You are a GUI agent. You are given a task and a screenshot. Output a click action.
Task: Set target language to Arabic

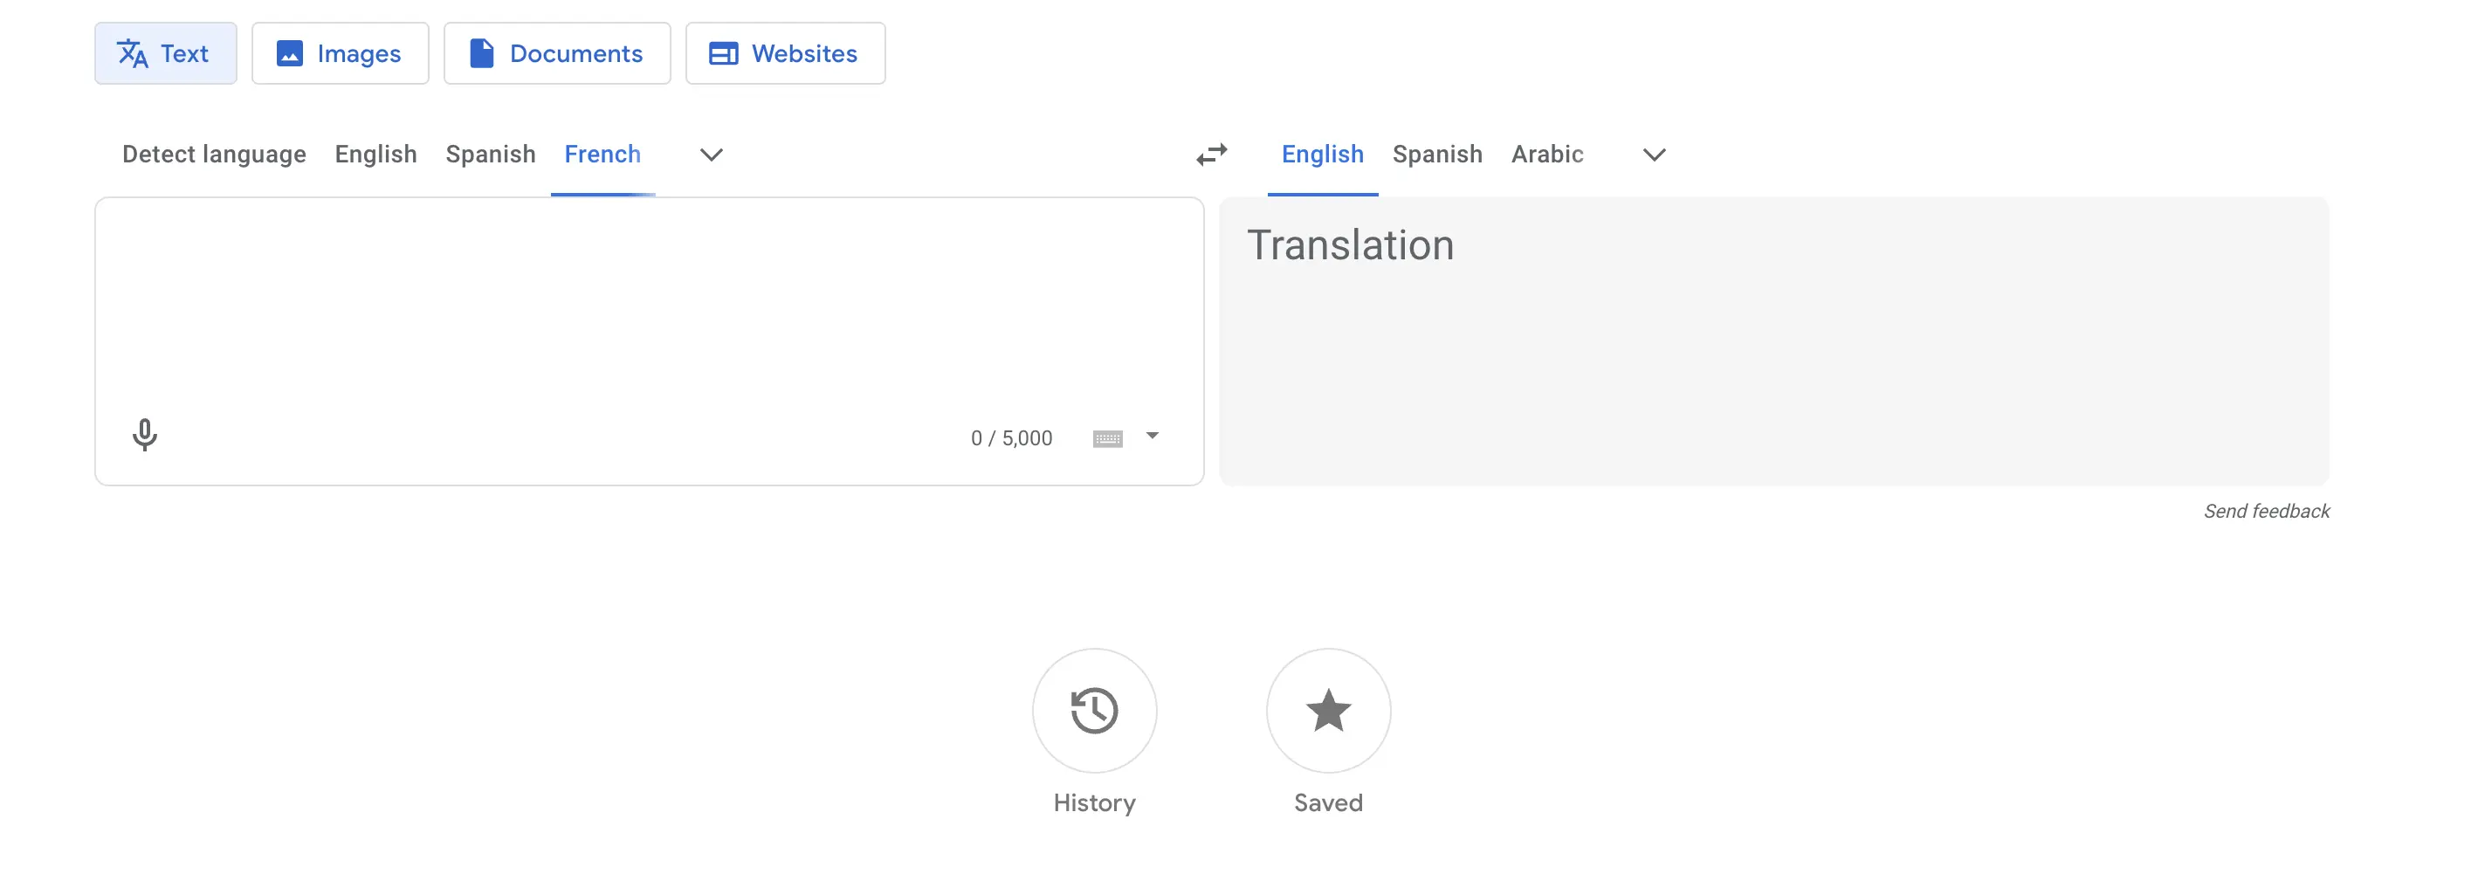tap(1545, 154)
